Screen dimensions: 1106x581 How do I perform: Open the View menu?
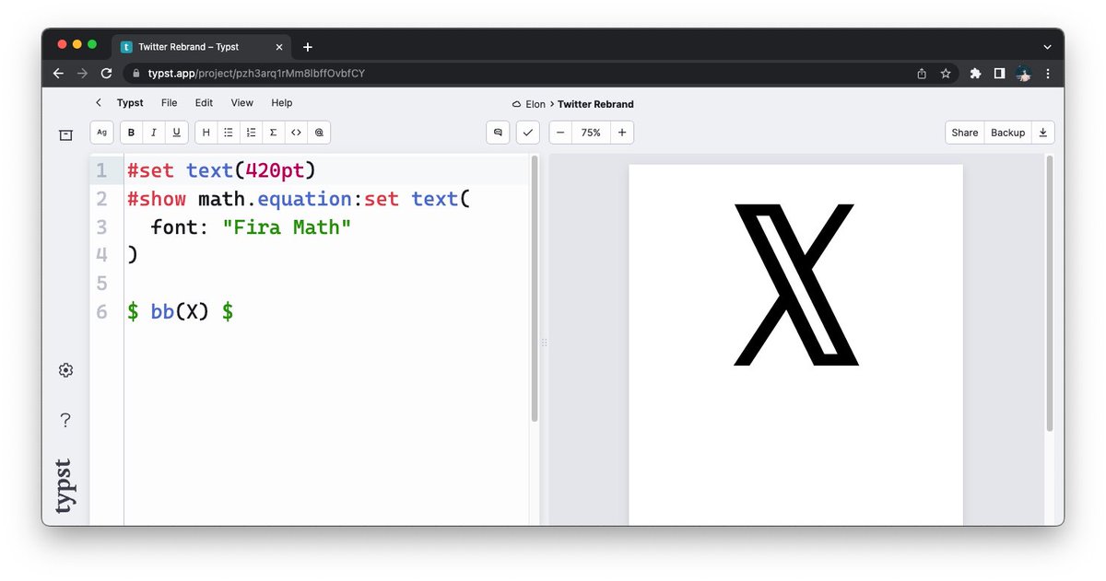(241, 103)
